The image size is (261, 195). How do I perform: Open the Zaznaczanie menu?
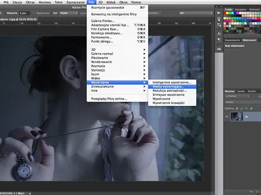coord(75,2)
